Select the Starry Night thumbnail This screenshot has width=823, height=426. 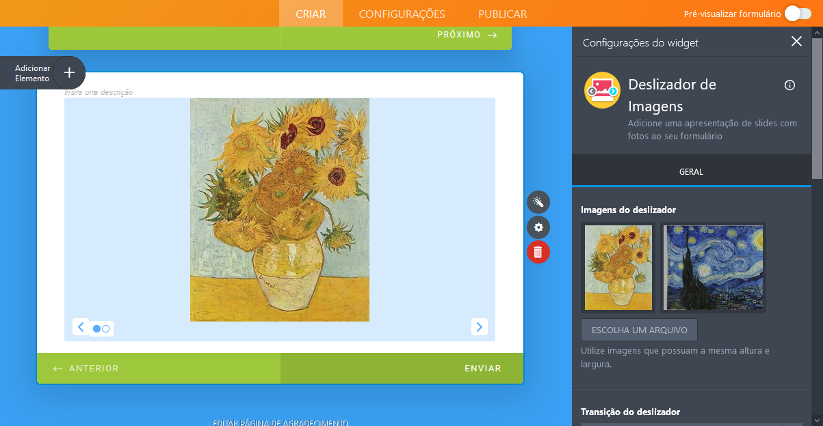(x=714, y=268)
